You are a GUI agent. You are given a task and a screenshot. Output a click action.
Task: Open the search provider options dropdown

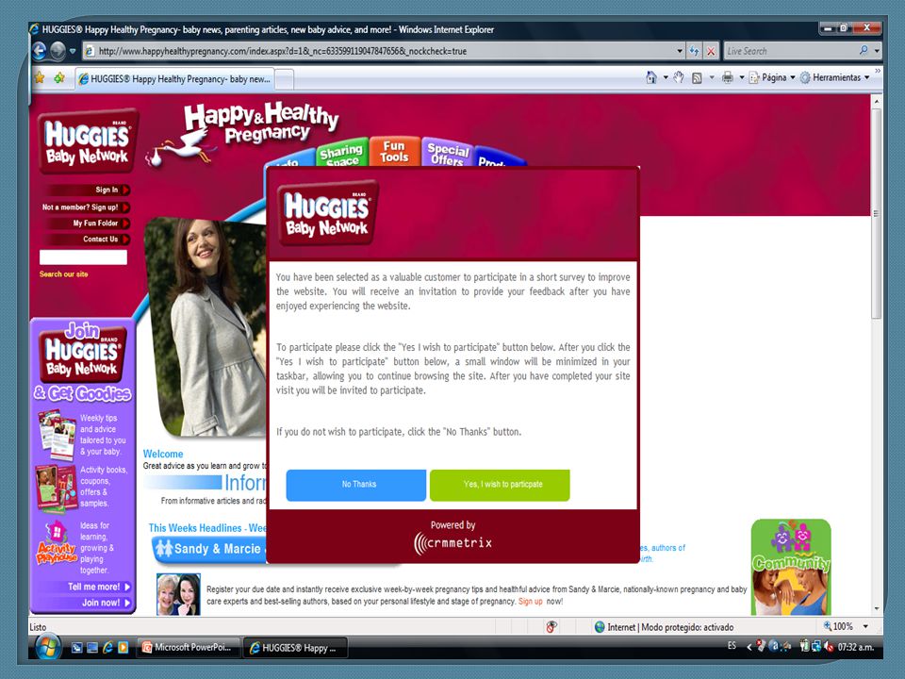877,51
